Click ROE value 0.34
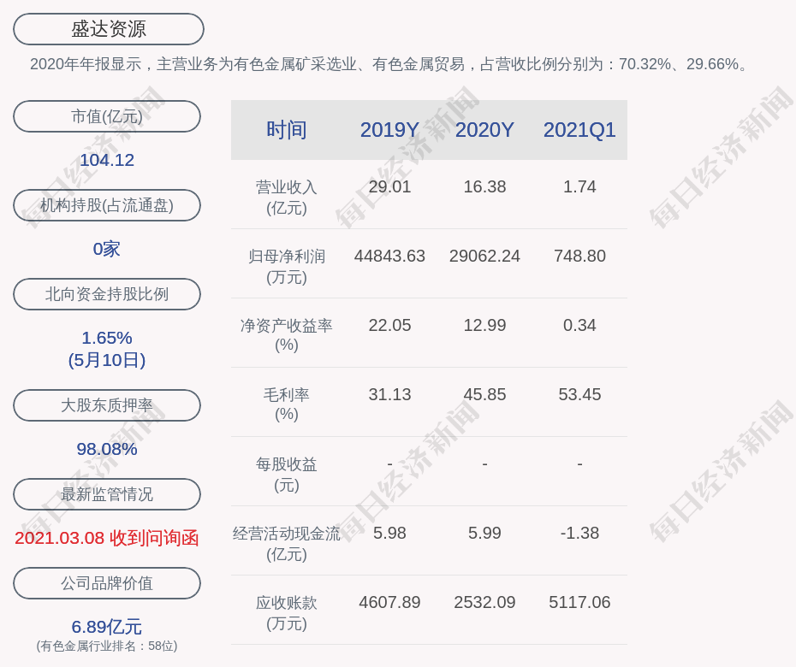Viewport: 796px width, 667px height. point(579,325)
